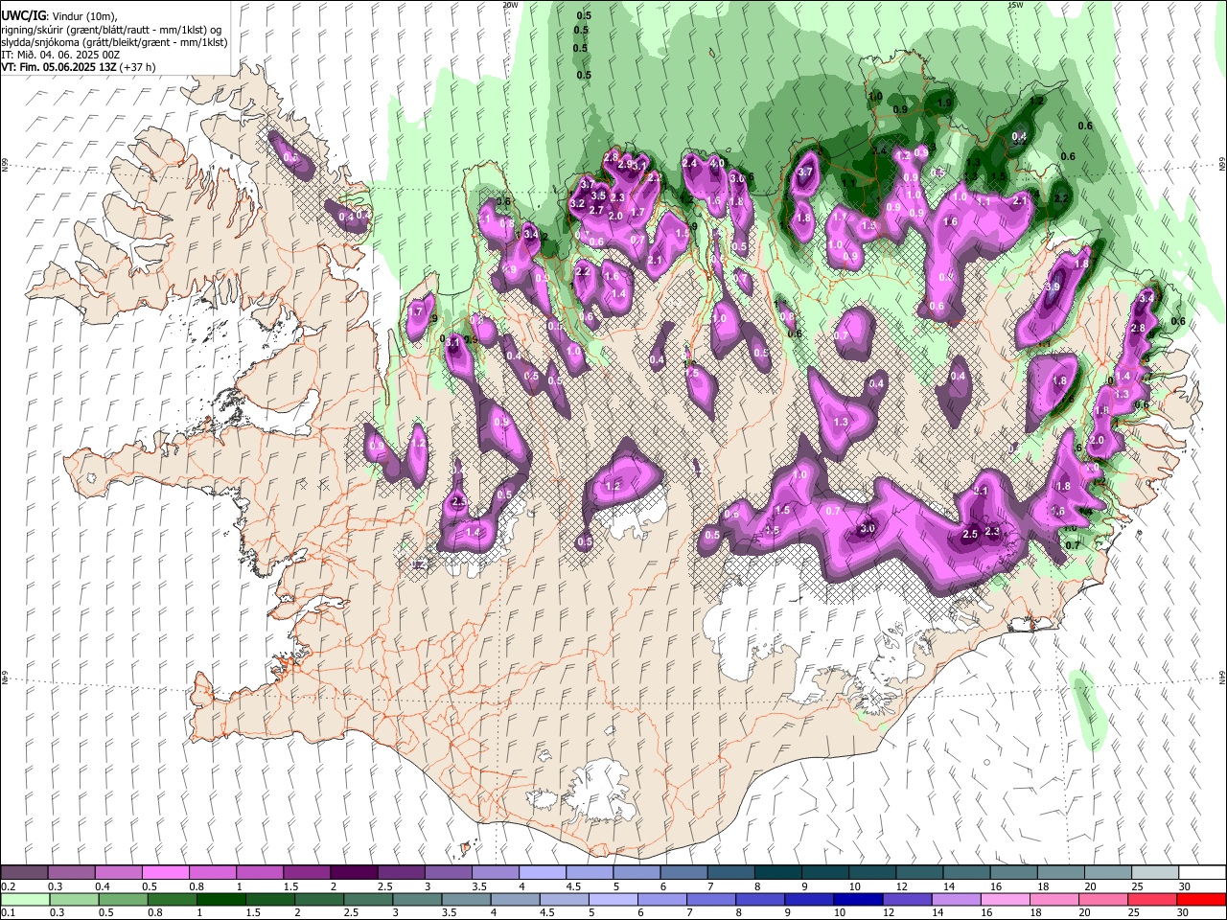This screenshot has height=920, width=1227.
Task: Click the pale gray snow swatch between 25 and 30
Action: click(1153, 872)
